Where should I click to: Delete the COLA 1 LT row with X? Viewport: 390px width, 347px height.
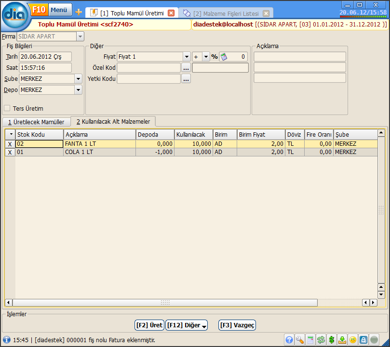[10, 152]
